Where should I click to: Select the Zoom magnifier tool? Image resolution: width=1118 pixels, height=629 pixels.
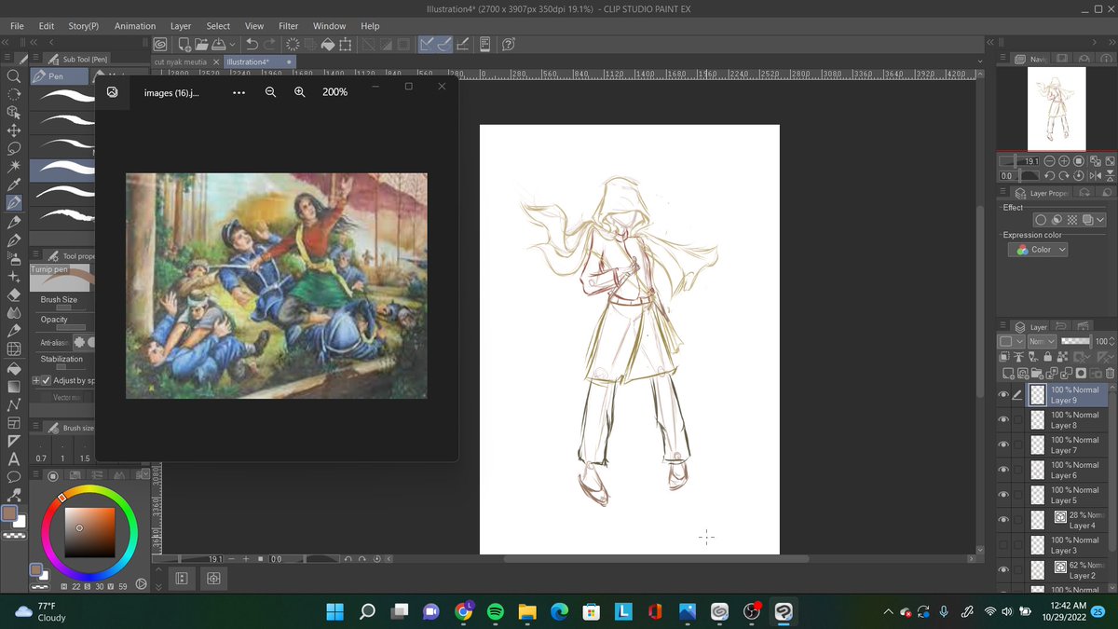14,76
